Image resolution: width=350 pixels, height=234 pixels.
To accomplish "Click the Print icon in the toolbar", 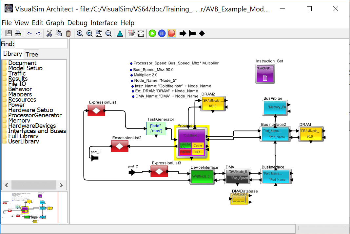I will [x=18, y=33].
